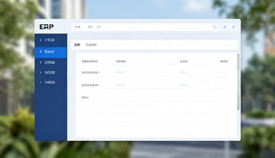Click the second menu entry in the top bar

[x=90, y=27]
